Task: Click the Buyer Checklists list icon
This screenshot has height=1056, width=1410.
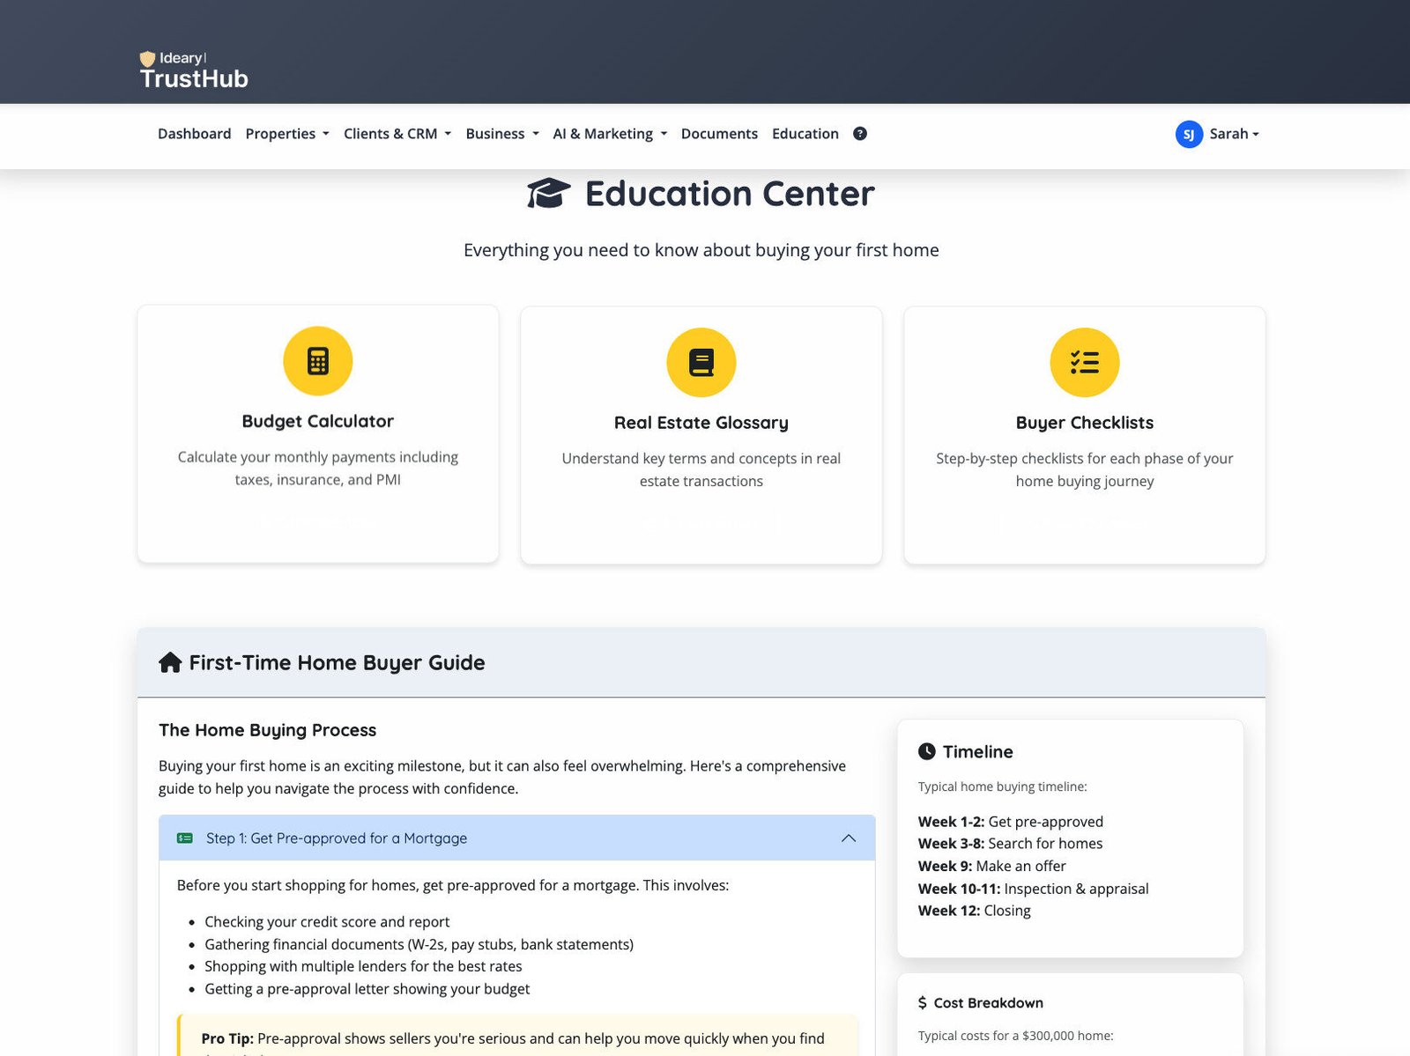Action: tap(1085, 363)
